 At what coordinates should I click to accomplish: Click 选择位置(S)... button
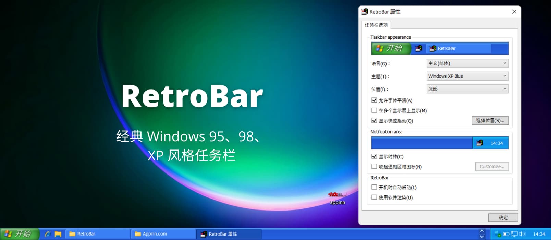tap(490, 120)
